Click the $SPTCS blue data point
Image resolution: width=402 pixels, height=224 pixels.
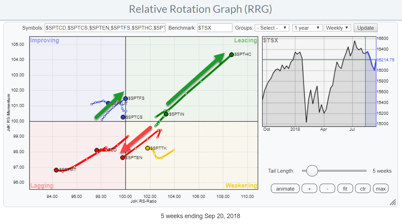[x=123, y=117]
